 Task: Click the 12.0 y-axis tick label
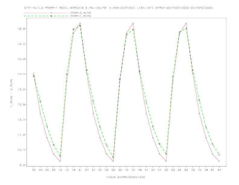(x=21, y=119)
